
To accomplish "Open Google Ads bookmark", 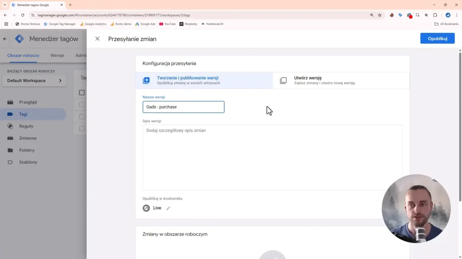I will 145,24.
